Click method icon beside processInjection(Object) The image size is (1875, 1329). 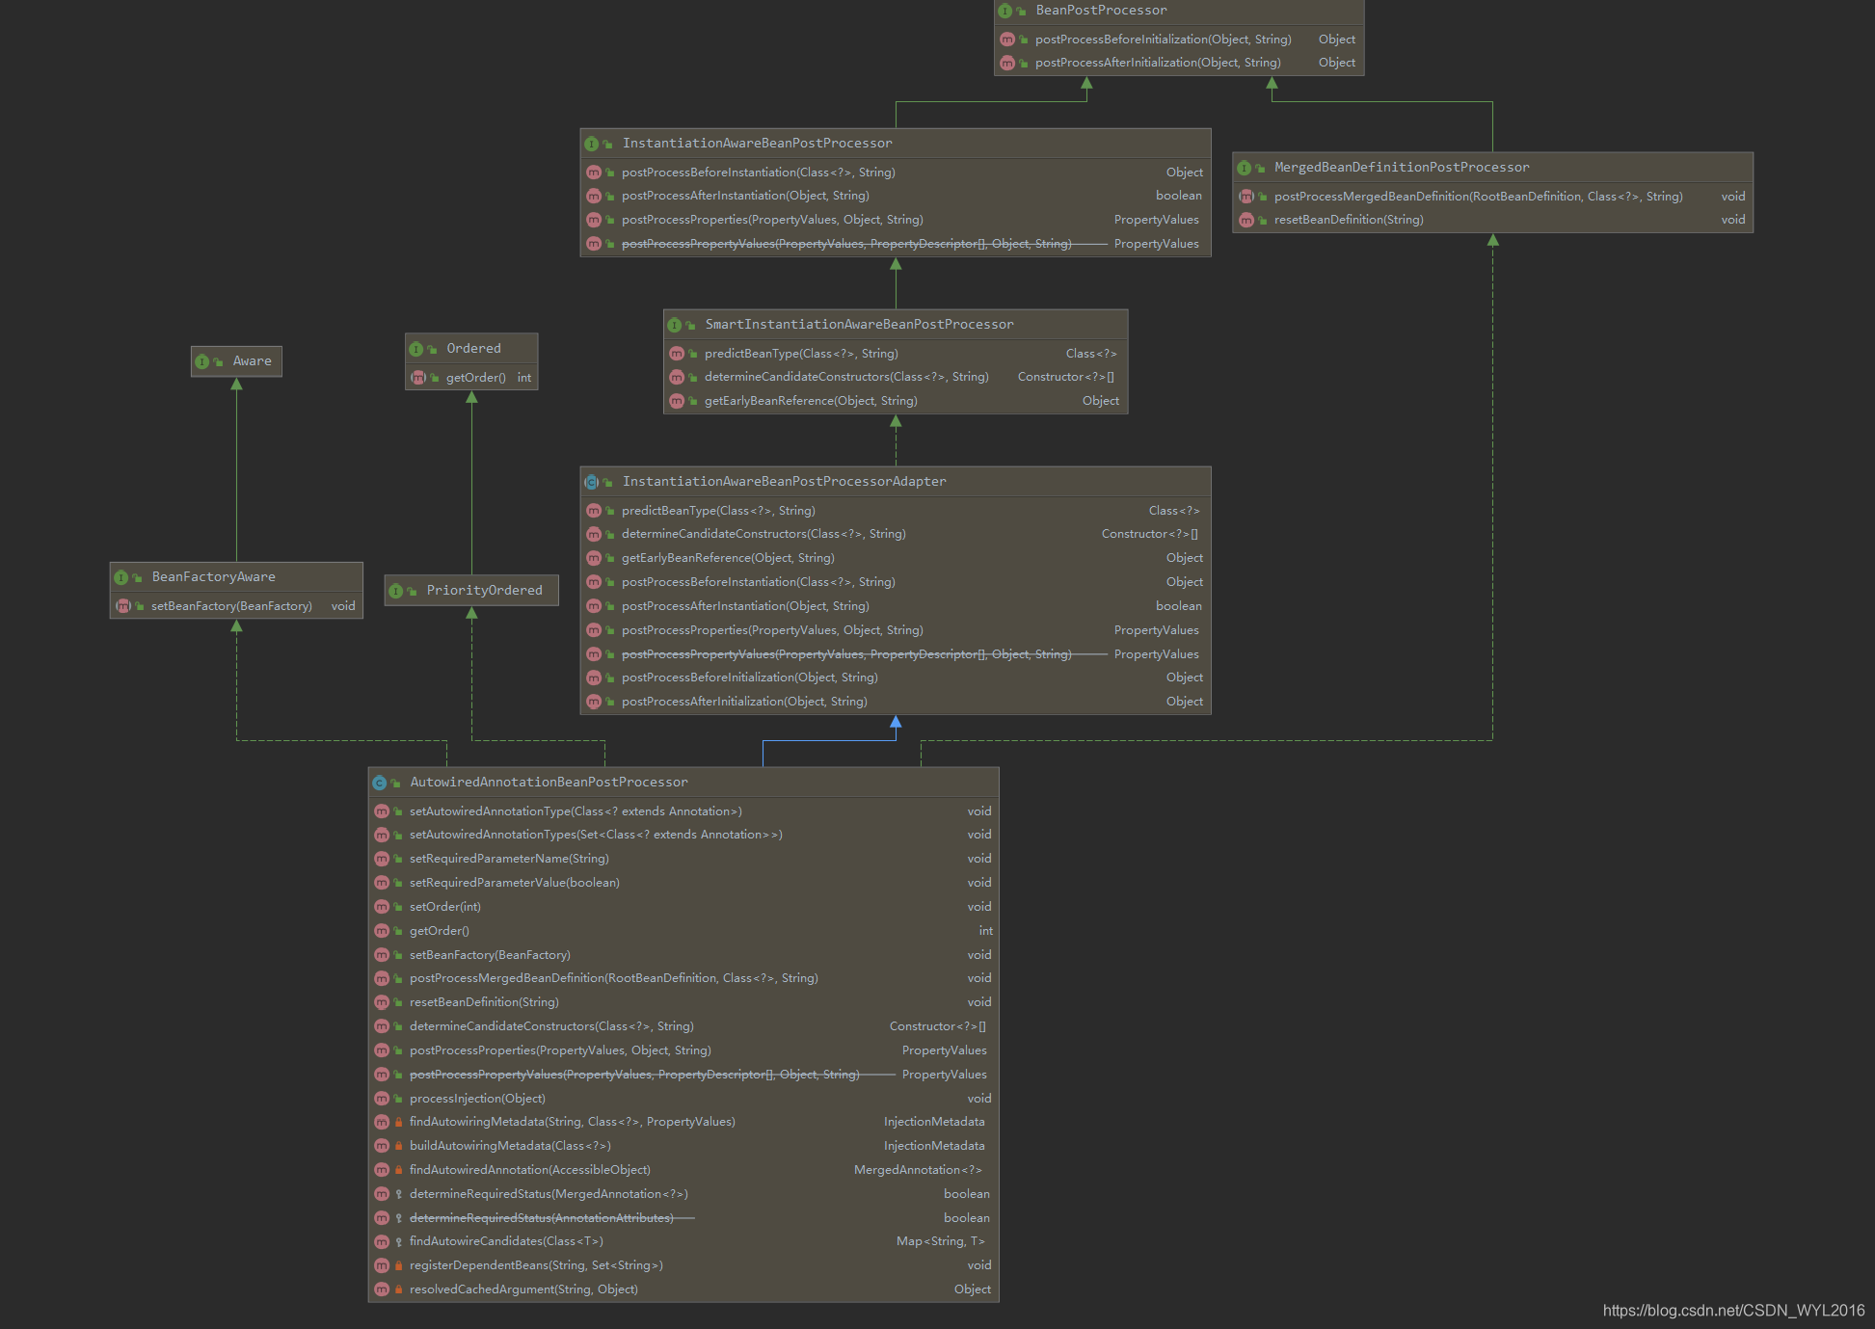pyautogui.click(x=382, y=1099)
